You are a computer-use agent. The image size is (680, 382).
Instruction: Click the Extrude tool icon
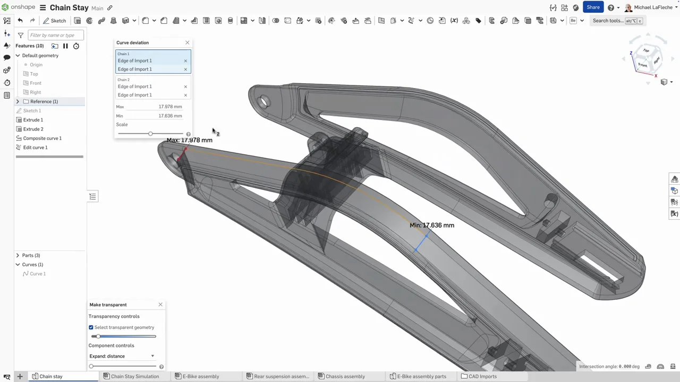tap(78, 21)
